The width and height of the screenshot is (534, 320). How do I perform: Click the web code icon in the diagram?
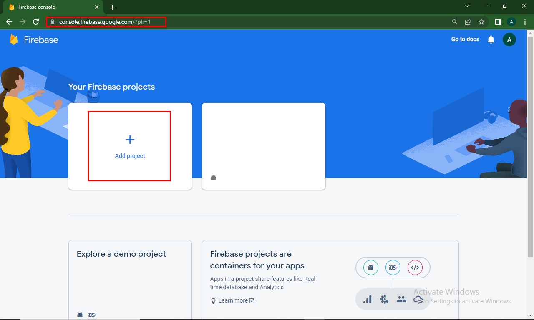(415, 267)
